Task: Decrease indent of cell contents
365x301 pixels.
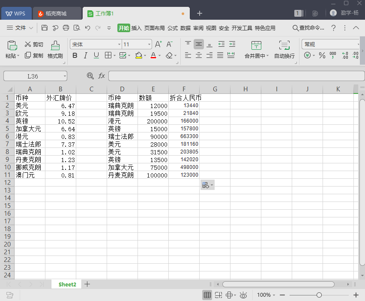Action: tap(221, 44)
